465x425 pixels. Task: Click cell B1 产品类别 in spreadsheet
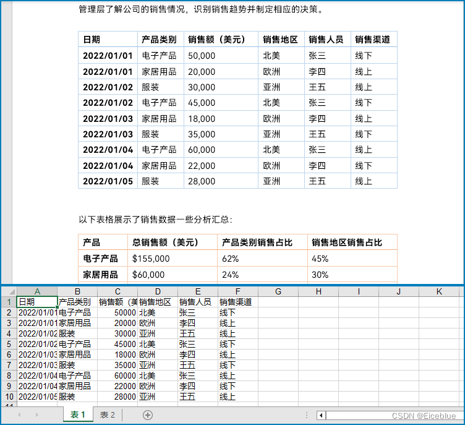point(77,302)
